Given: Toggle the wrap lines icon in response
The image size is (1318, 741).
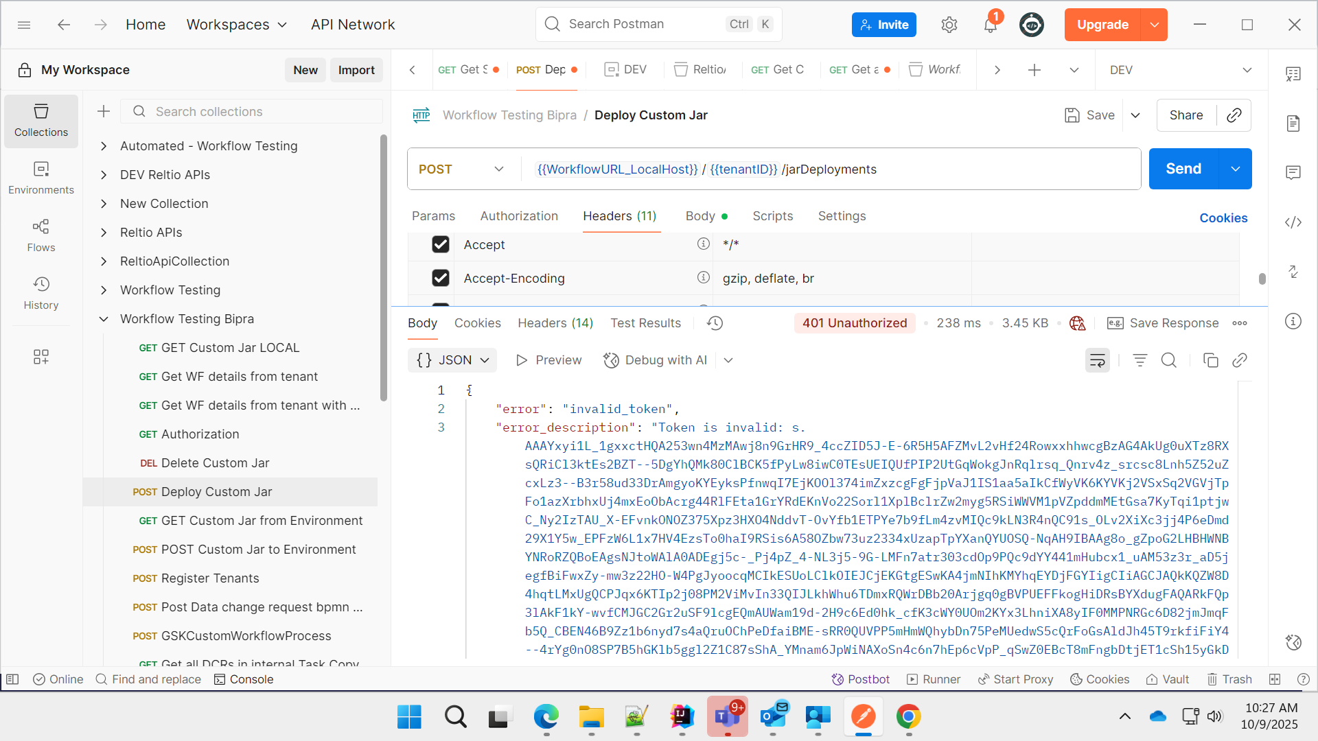Looking at the screenshot, I should click(x=1097, y=360).
